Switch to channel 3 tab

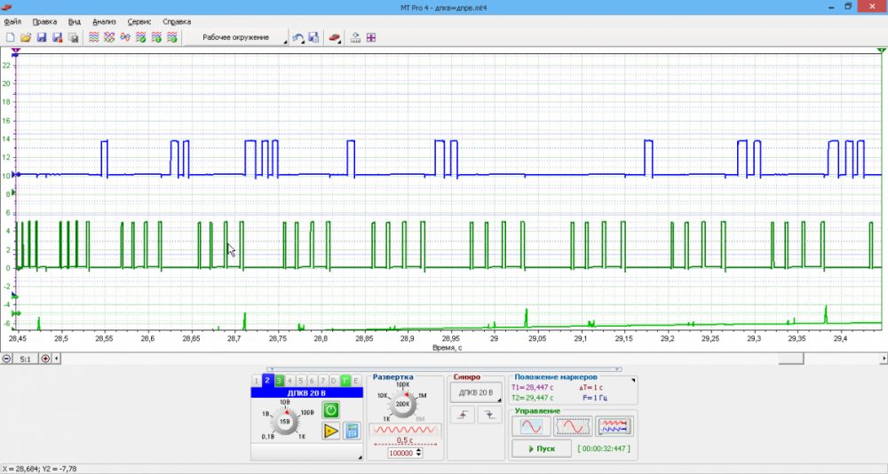(x=279, y=381)
